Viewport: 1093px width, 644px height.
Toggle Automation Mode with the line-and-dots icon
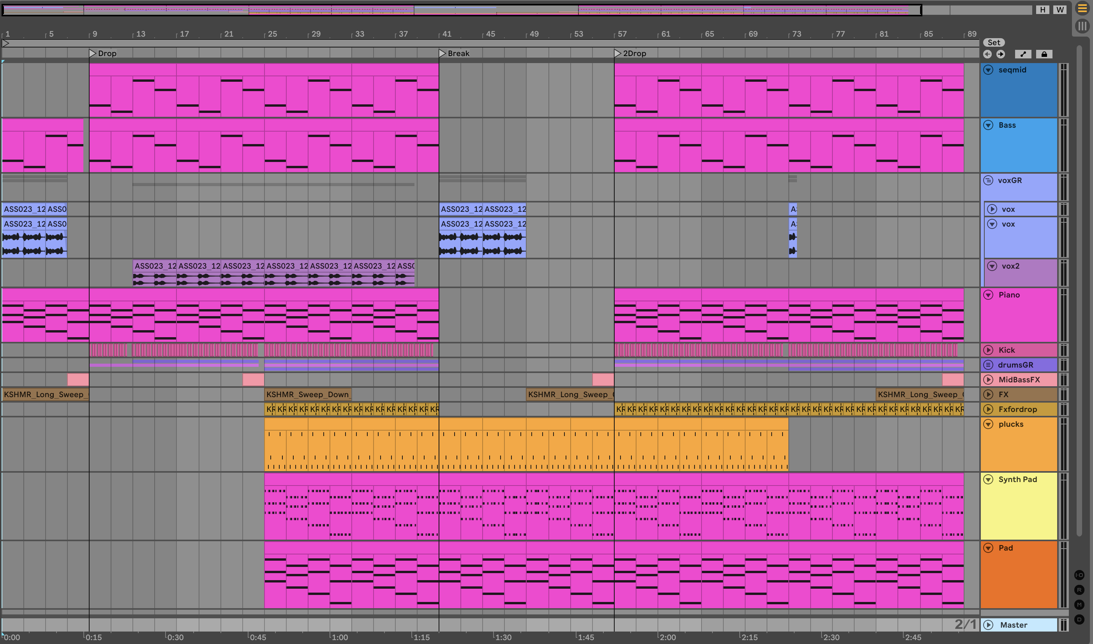click(1023, 54)
